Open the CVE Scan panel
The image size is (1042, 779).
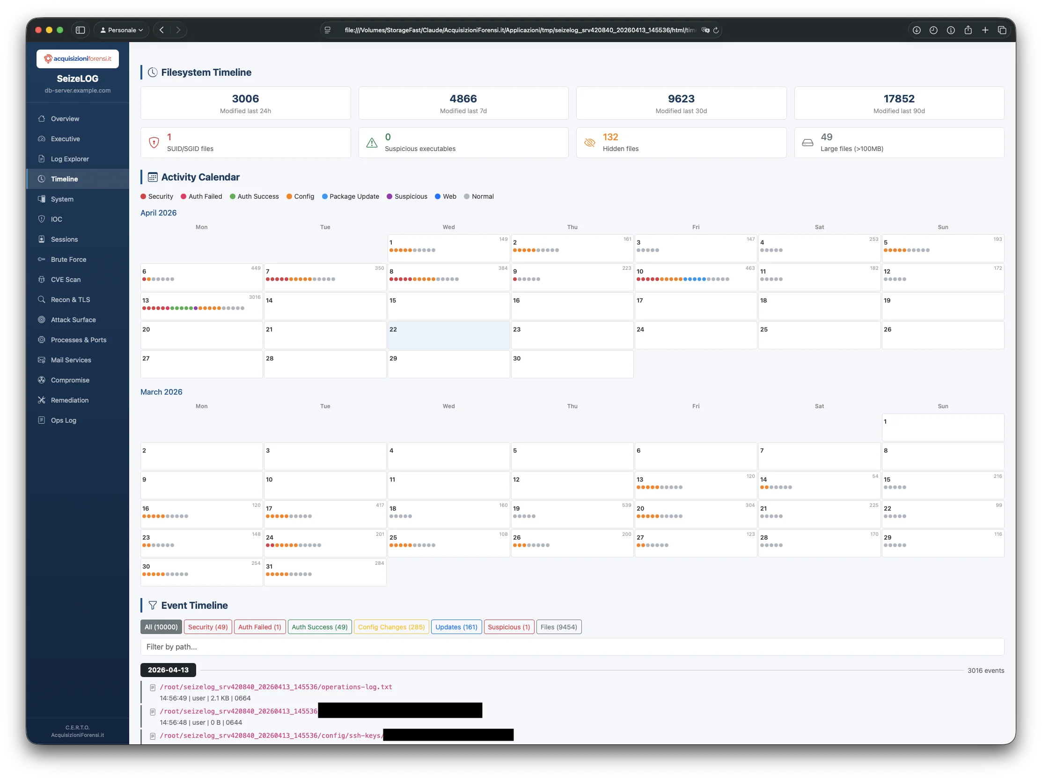[x=66, y=279]
